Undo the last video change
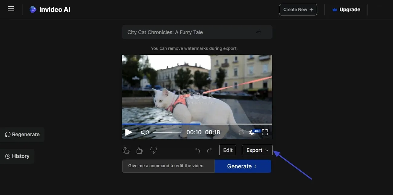Viewport: 393px width, 195px height. 197,150
